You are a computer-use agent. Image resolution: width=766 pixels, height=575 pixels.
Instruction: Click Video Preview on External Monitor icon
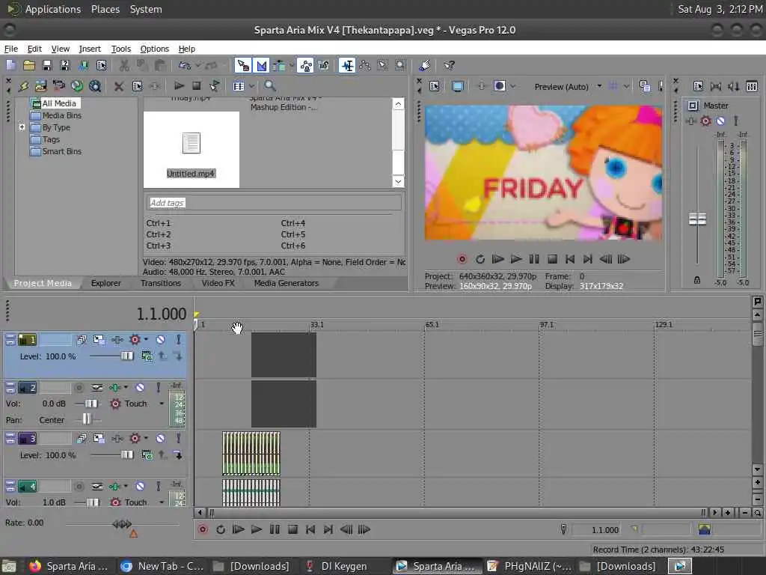[x=458, y=87]
